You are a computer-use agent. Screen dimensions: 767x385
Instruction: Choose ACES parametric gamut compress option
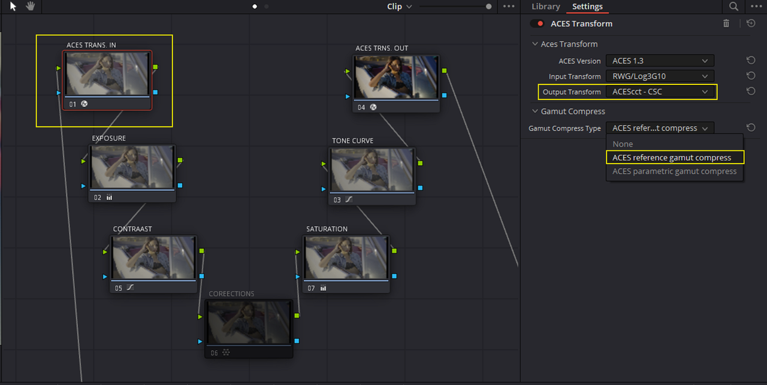pos(674,171)
